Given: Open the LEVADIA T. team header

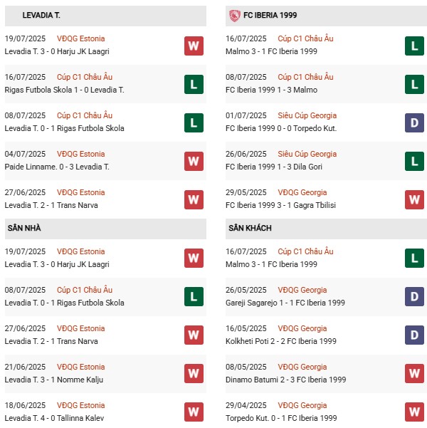Looking at the screenshot, I should coord(41,15).
